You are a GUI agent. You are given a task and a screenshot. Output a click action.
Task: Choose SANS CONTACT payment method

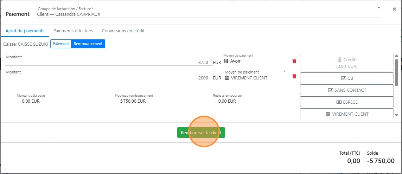346,90
